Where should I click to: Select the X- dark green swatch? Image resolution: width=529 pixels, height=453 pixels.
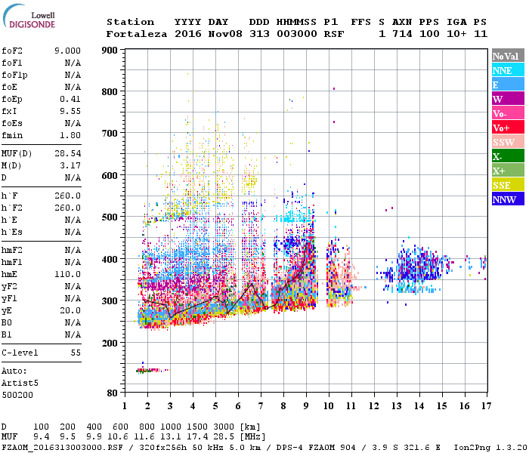click(508, 156)
